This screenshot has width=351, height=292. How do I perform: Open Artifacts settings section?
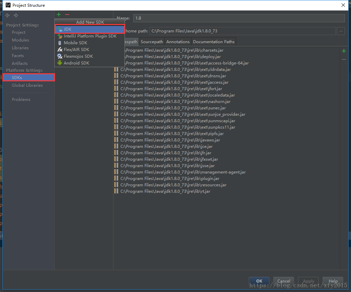click(20, 63)
